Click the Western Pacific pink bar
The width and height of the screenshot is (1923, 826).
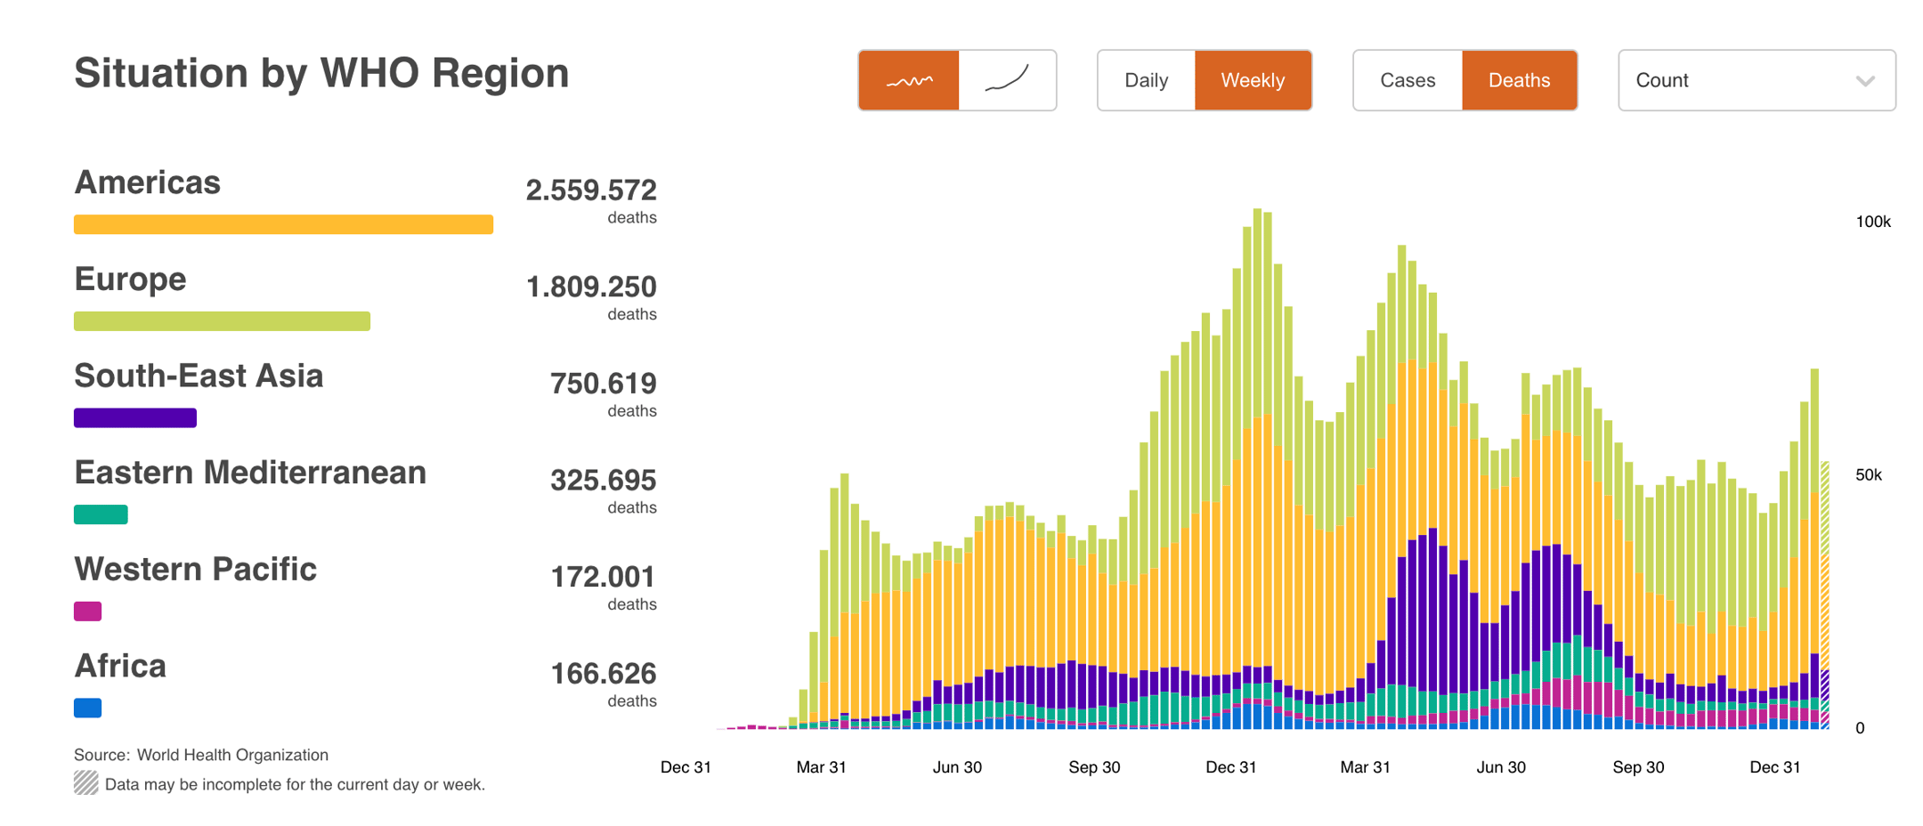[x=89, y=611]
